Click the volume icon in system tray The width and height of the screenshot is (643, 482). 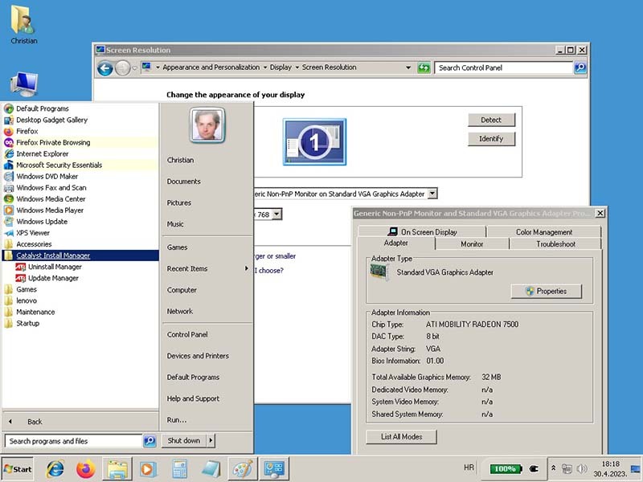[x=581, y=468]
